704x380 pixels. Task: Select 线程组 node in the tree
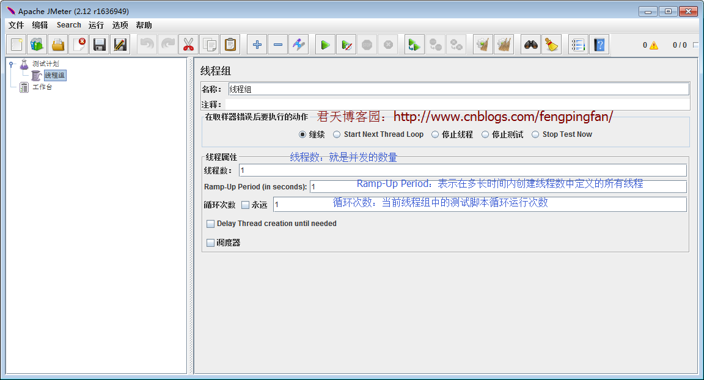(x=55, y=75)
